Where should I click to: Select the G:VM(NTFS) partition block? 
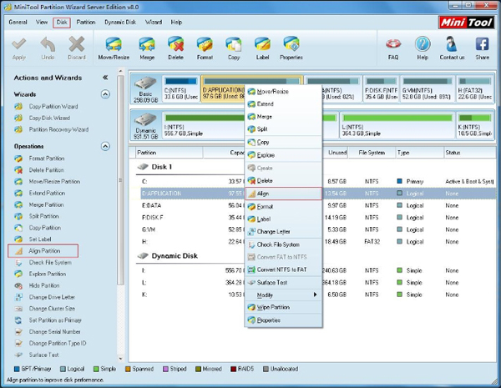[428, 89]
